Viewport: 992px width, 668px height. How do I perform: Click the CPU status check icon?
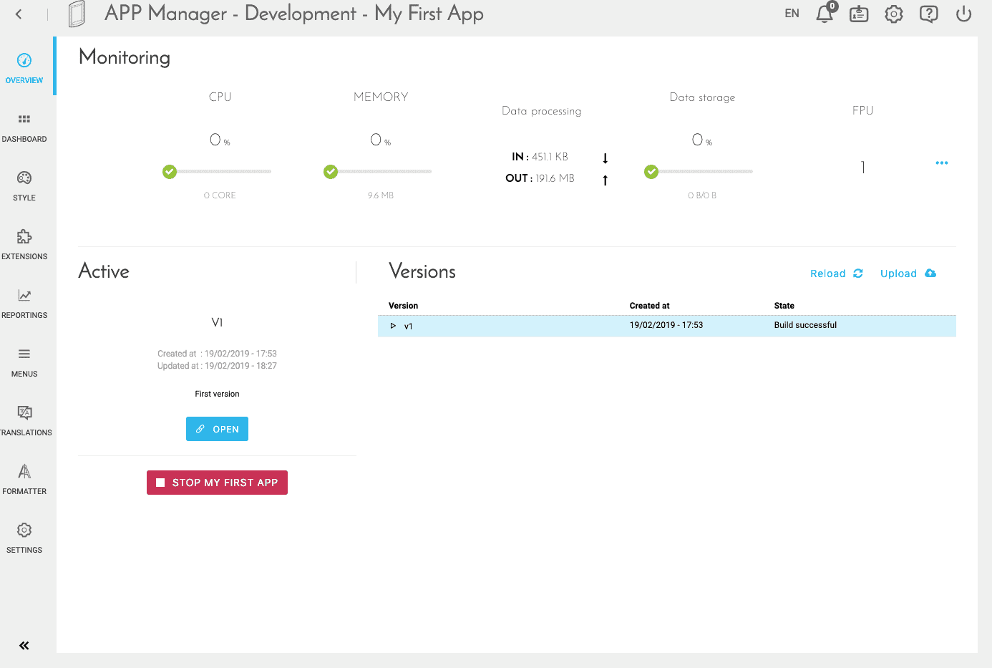170,172
